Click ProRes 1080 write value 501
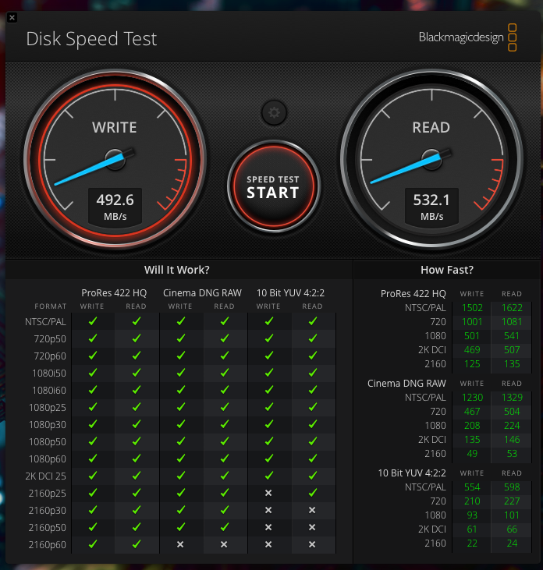 (472, 336)
